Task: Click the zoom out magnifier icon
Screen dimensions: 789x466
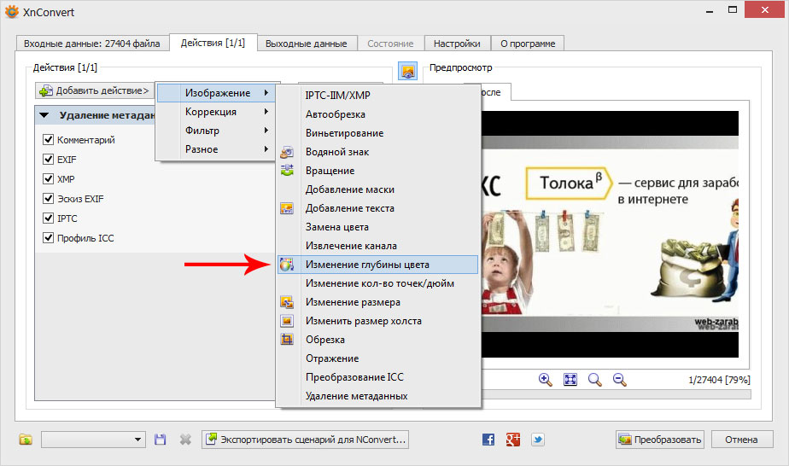Action: tap(619, 380)
